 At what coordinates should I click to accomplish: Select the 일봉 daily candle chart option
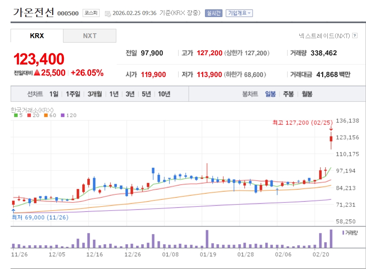(x=270, y=94)
